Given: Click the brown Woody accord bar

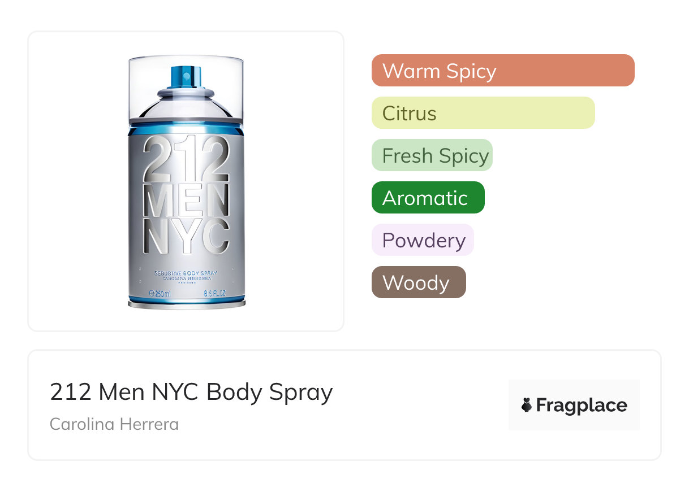Looking at the screenshot, I should pos(418,282).
